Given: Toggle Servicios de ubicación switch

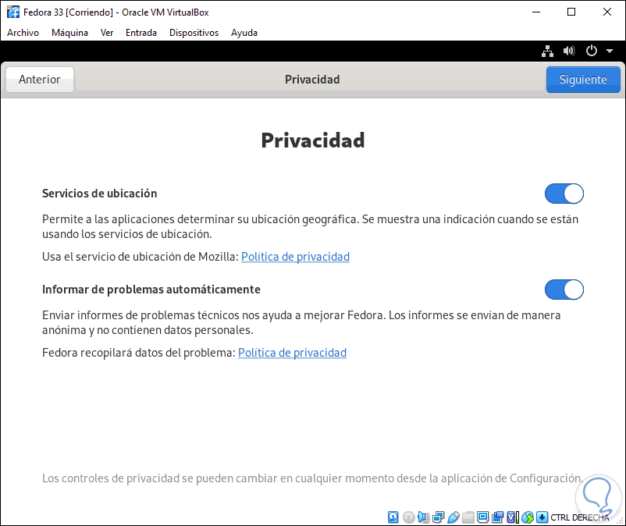Looking at the screenshot, I should (564, 194).
